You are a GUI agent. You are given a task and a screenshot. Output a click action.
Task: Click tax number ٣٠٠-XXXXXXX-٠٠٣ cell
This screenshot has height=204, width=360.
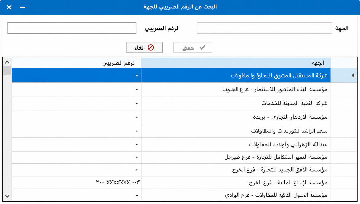(76, 183)
